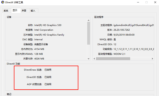Click the Direct3D DDI value 12
This screenshot has height=96, width=159.
(115, 44)
